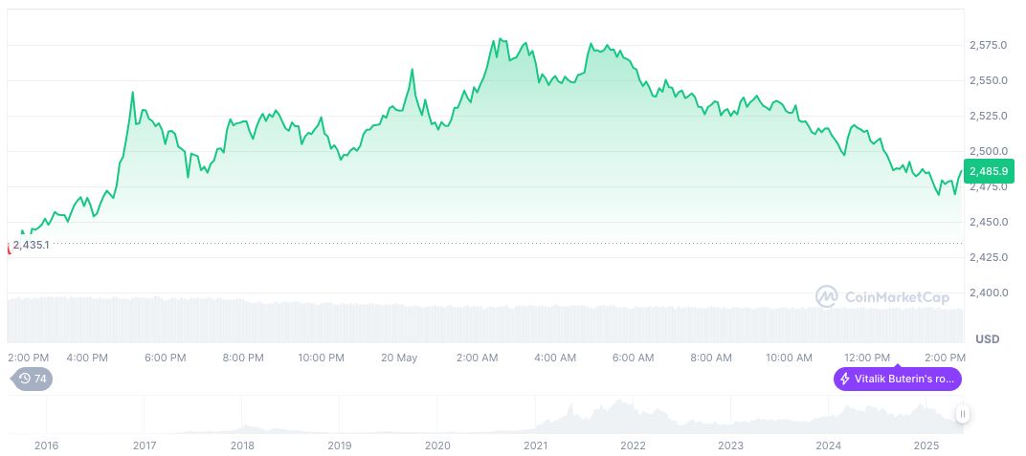Click the red marker at chart start
Viewport: 1026px width, 456px height.
pos(9,248)
